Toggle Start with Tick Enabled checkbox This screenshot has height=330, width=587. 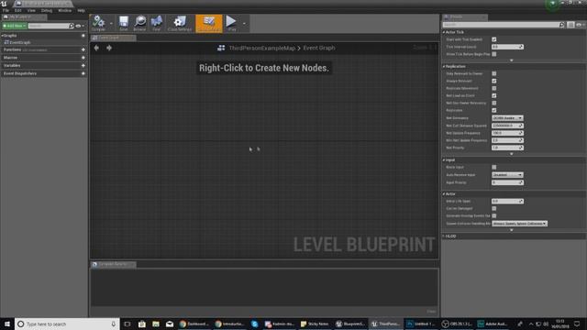[x=494, y=39]
